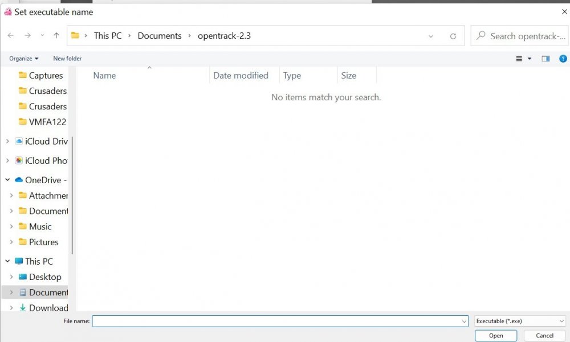Viewport: 570px width, 342px height.
Task: Open the Executable (*.exe) file type dropdown
Action: [x=520, y=321]
